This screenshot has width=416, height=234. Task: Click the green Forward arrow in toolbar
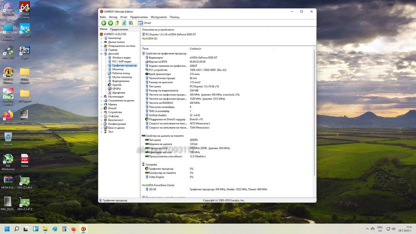point(110,23)
